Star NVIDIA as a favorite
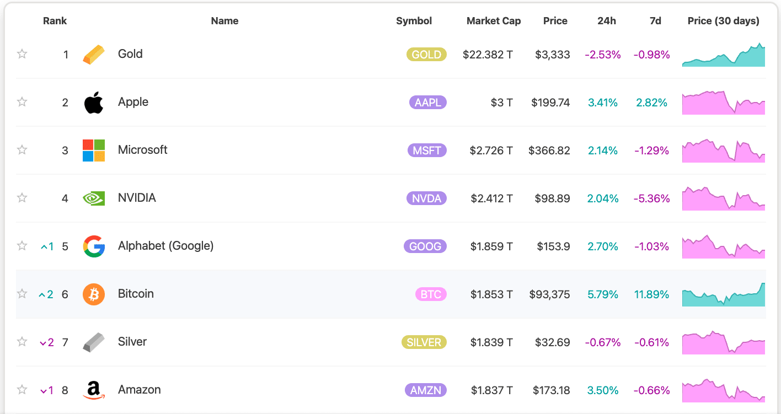The width and height of the screenshot is (781, 414). (x=22, y=198)
